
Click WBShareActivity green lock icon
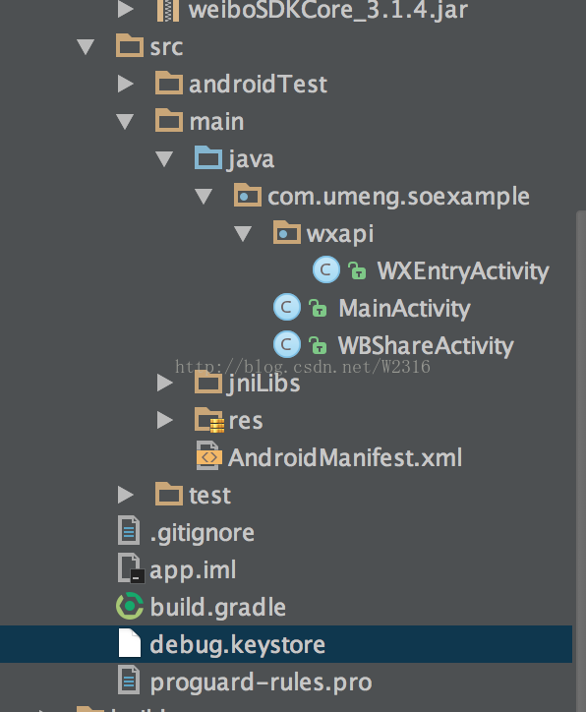pos(318,345)
